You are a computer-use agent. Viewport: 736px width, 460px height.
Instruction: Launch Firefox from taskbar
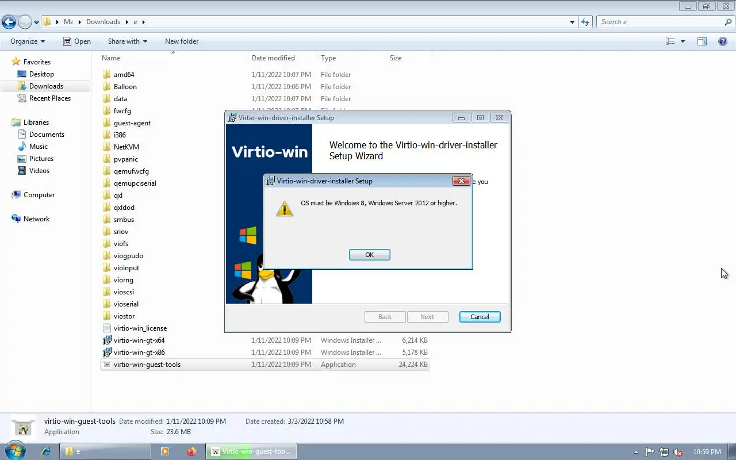pos(191,451)
